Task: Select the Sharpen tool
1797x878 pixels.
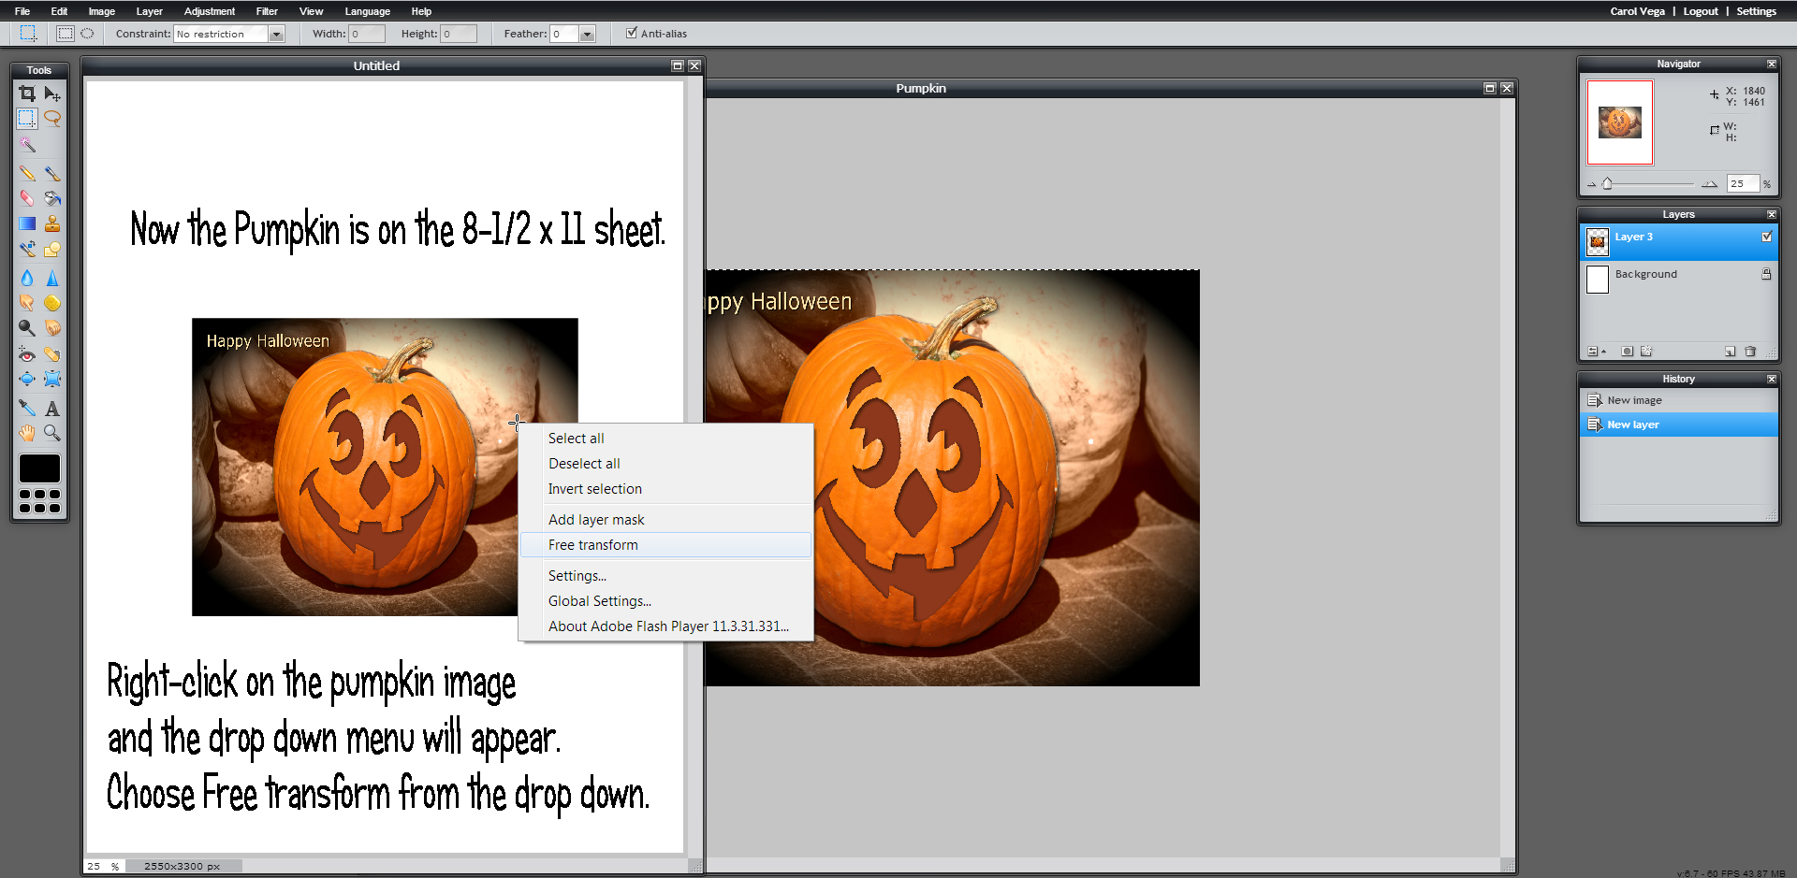Action: click(52, 278)
